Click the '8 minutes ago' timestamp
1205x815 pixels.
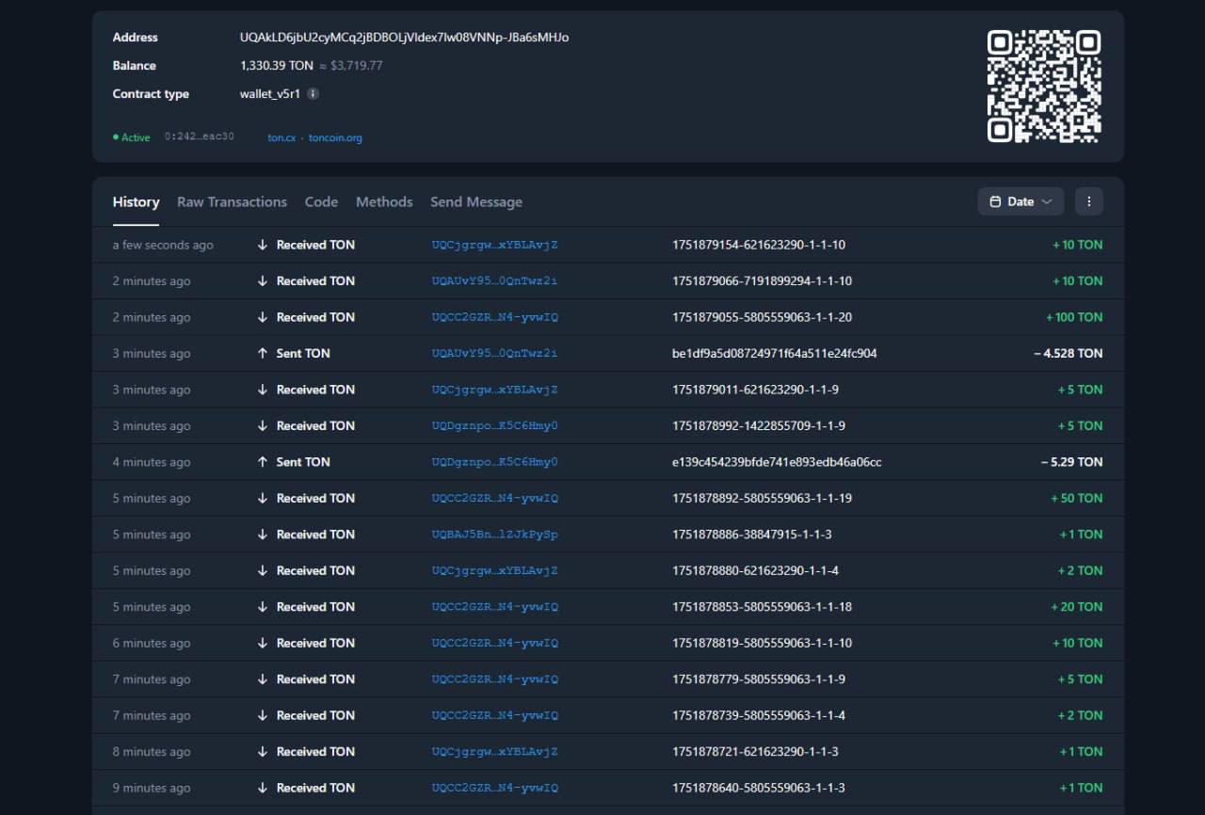point(152,752)
